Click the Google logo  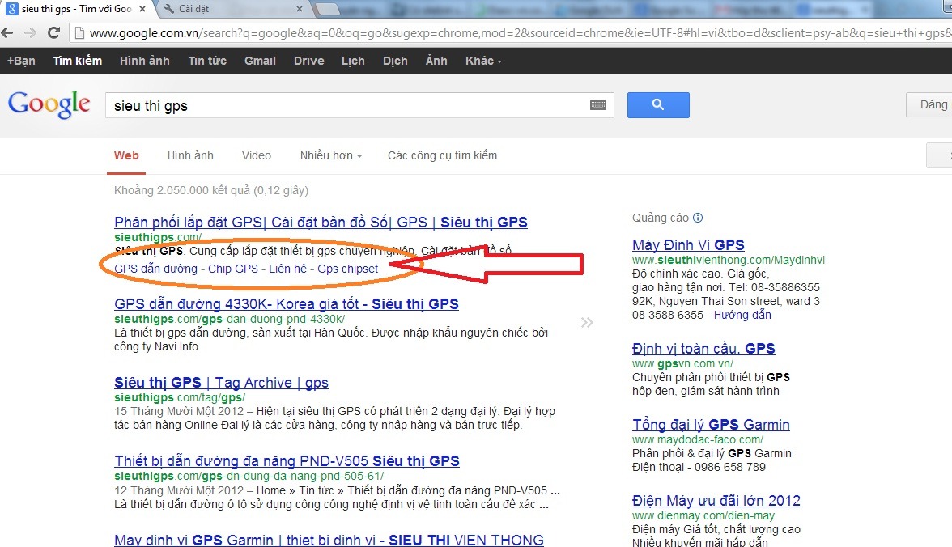click(49, 105)
